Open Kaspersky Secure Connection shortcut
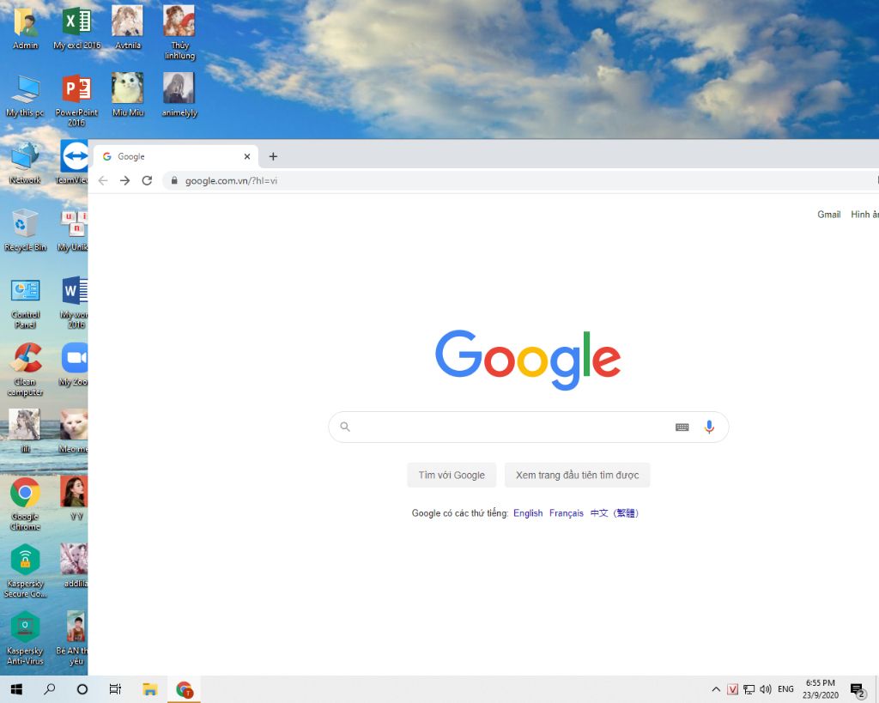This screenshot has width=879, height=703. tap(25, 571)
